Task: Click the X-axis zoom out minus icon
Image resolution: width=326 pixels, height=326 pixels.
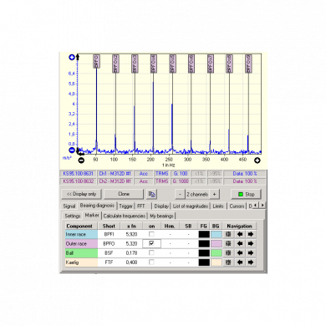Action: (81, 160)
